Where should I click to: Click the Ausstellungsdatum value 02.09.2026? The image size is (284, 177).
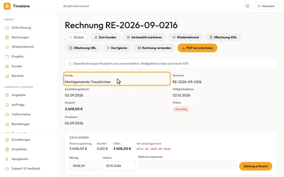pyautogui.click(x=74, y=95)
